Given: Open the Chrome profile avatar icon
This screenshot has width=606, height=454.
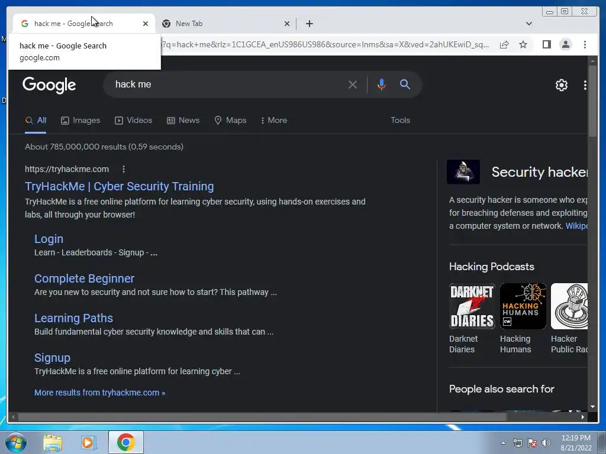Looking at the screenshot, I should [565, 45].
